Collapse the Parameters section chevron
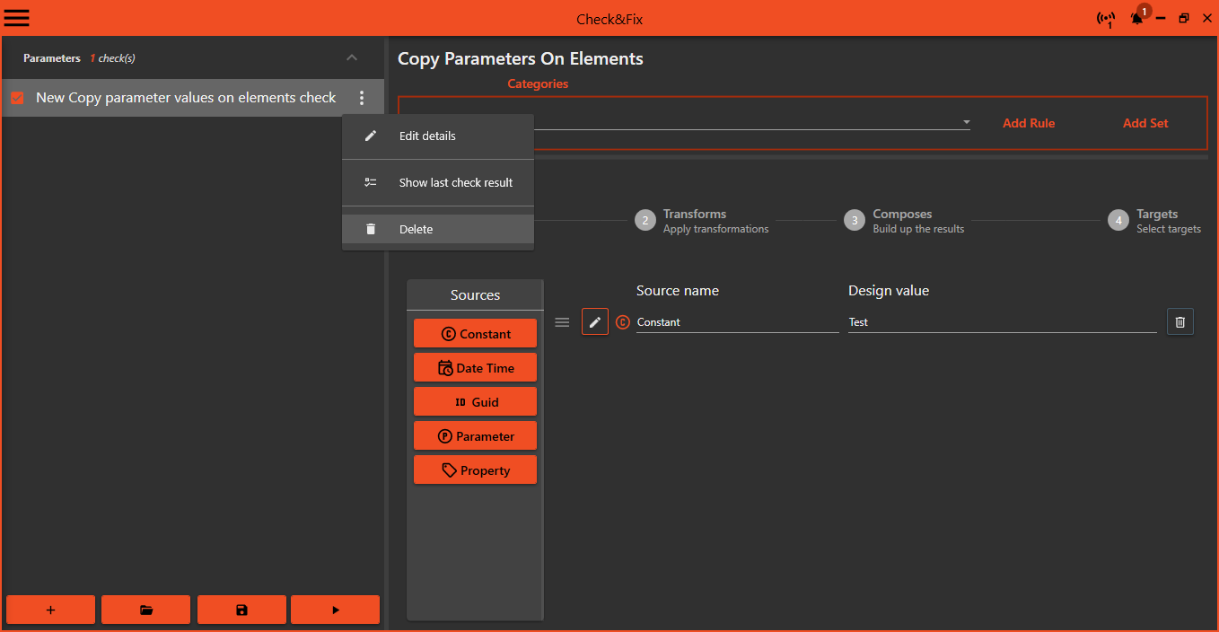Viewport: 1219px width, 632px height. 352,58
